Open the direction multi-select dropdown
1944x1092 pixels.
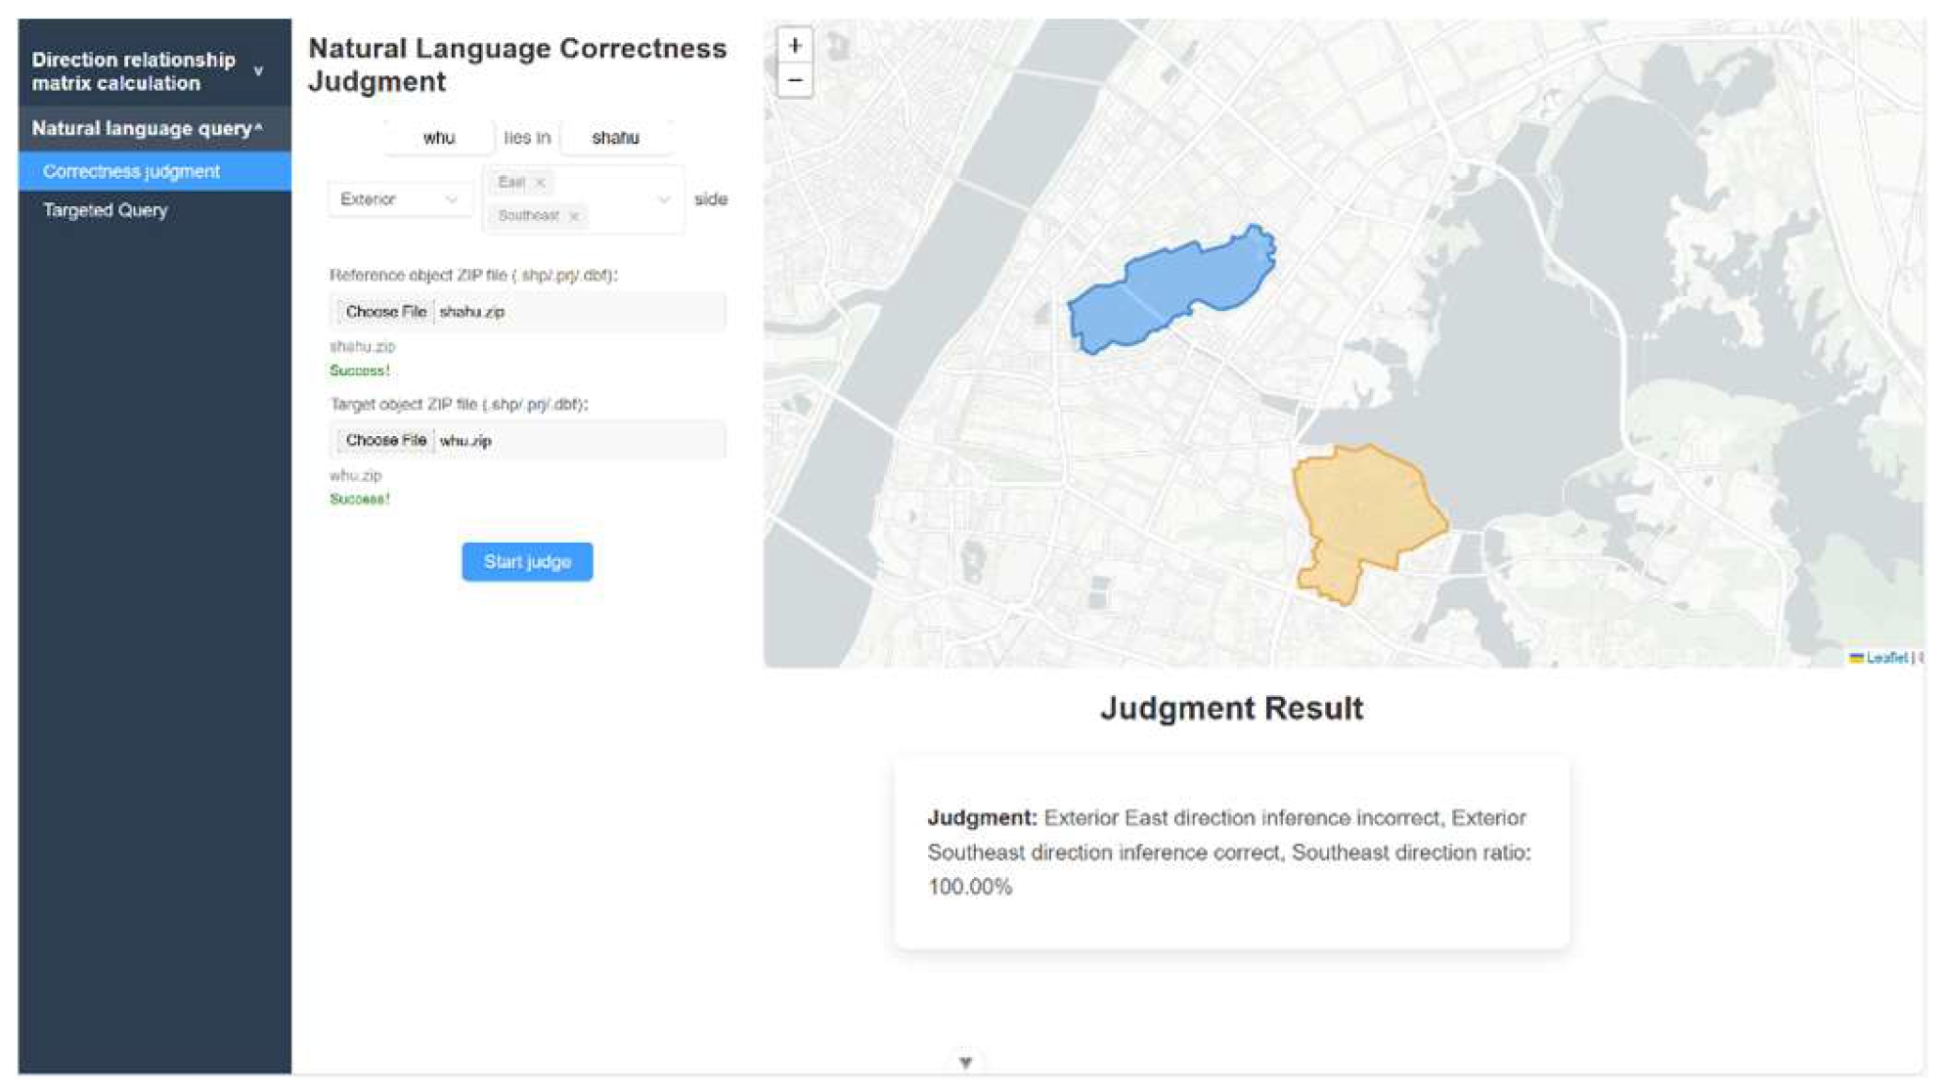[x=663, y=199]
